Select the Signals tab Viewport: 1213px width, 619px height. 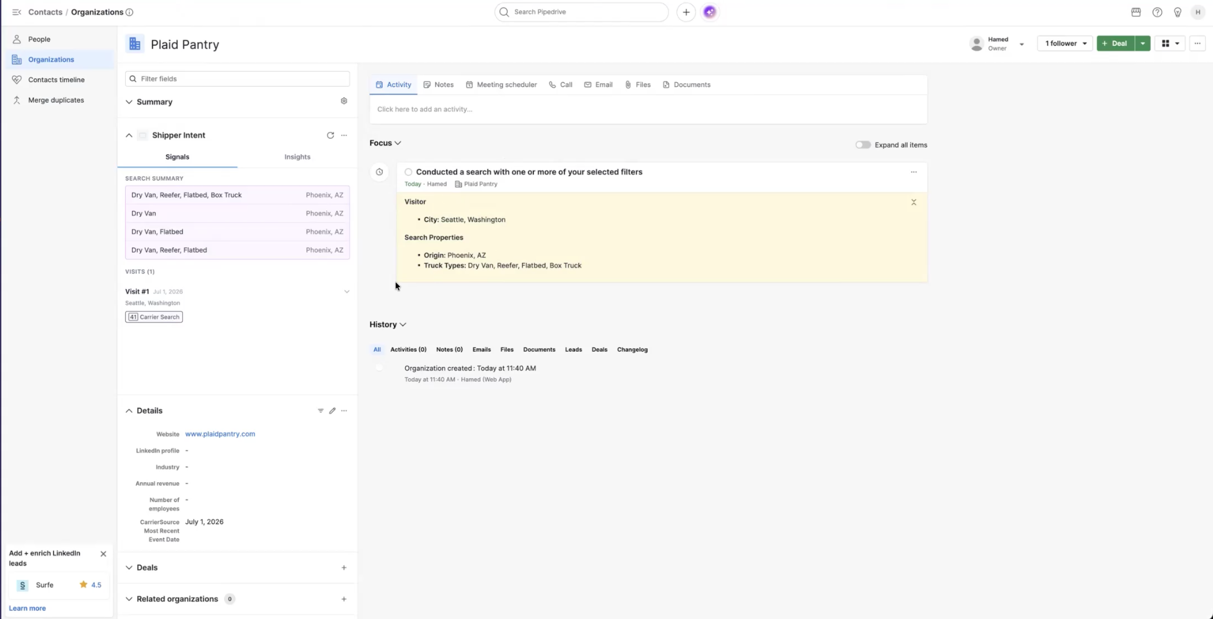(177, 157)
